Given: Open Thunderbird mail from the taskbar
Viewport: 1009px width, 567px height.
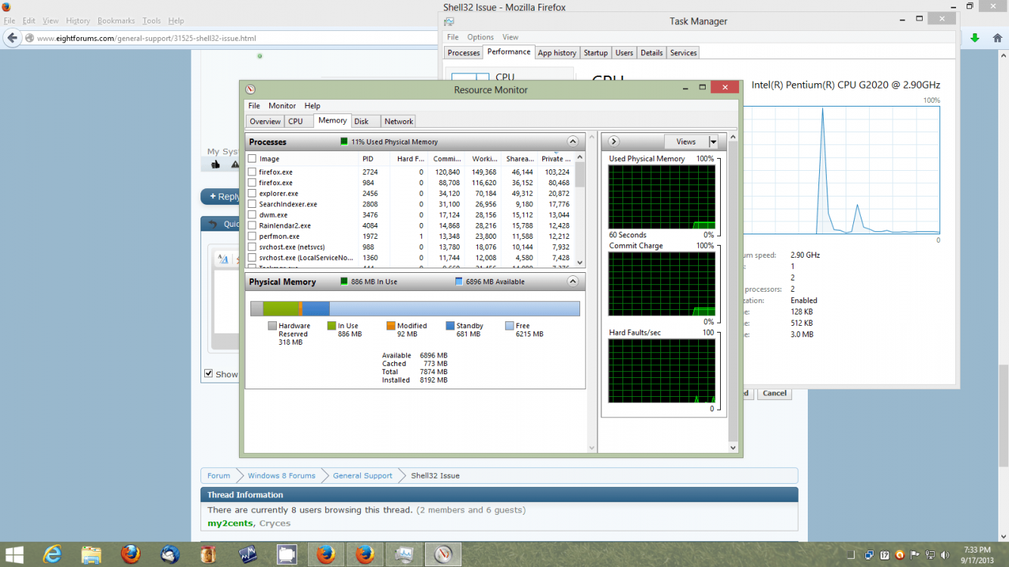Looking at the screenshot, I should (169, 554).
